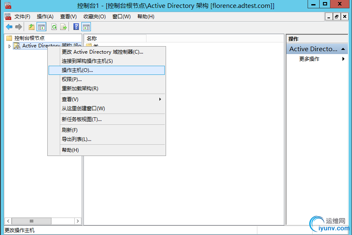352x235 pixels.
Task: Click the 名称 column header
Action: (x=115, y=38)
